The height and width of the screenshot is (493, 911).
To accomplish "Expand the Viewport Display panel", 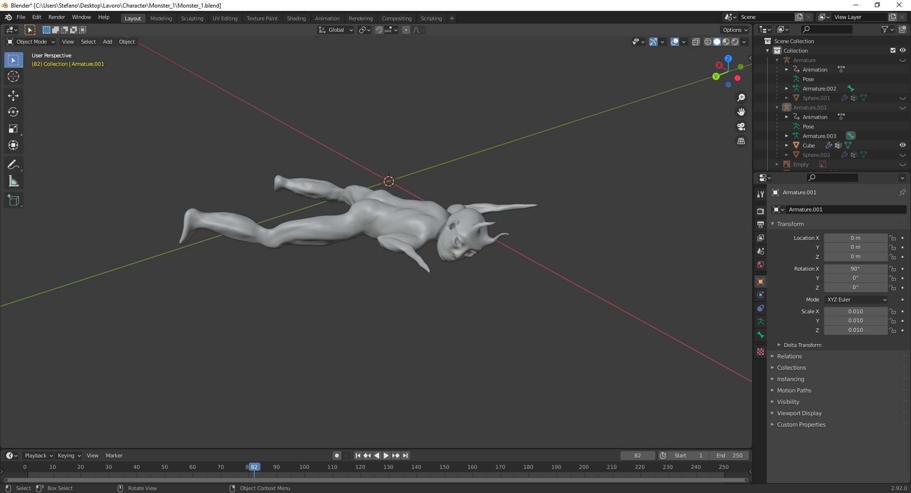I will [799, 413].
